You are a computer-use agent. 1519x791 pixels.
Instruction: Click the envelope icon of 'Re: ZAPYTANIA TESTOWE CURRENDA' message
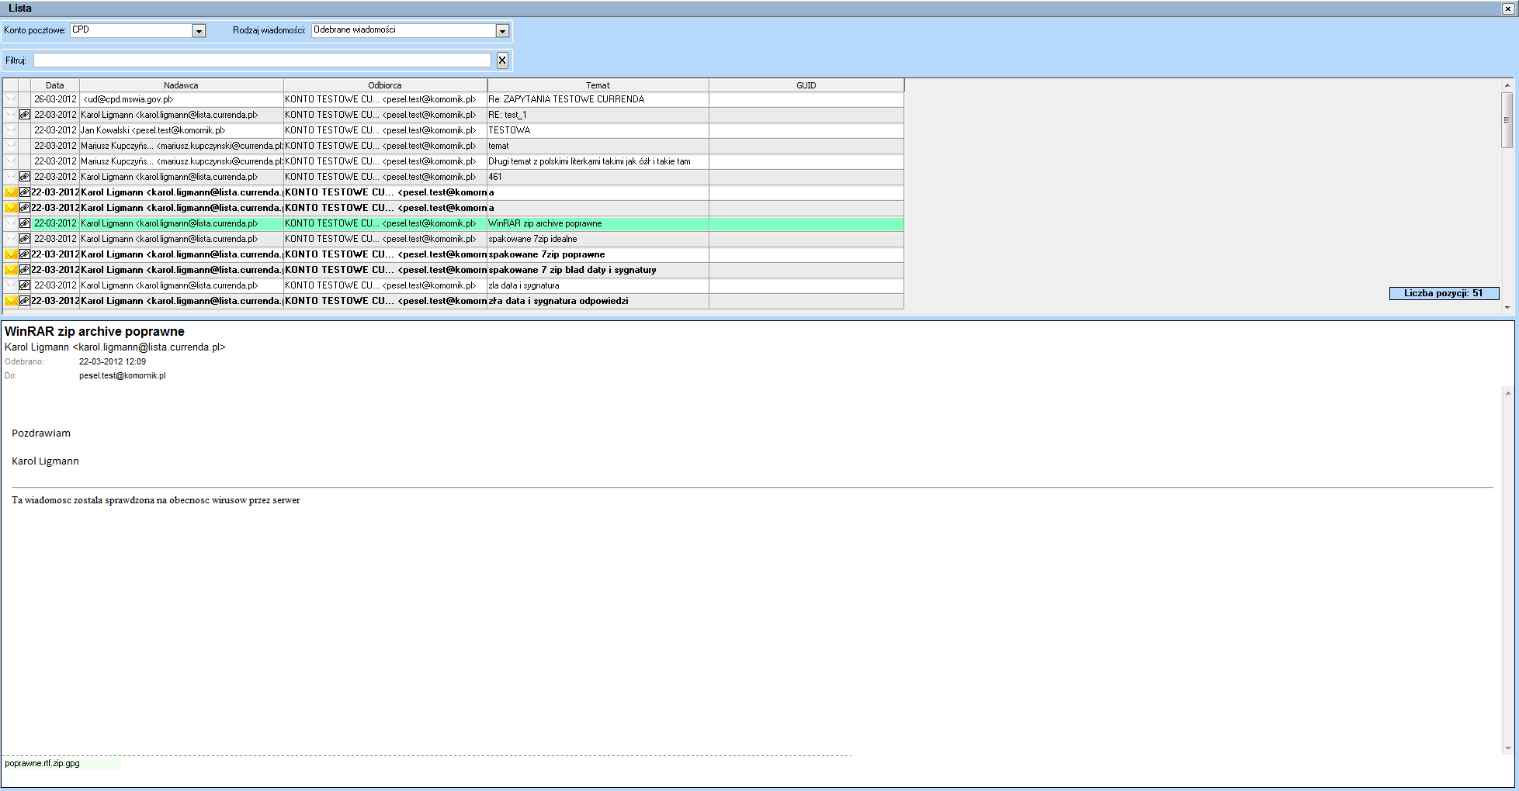[x=11, y=99]
